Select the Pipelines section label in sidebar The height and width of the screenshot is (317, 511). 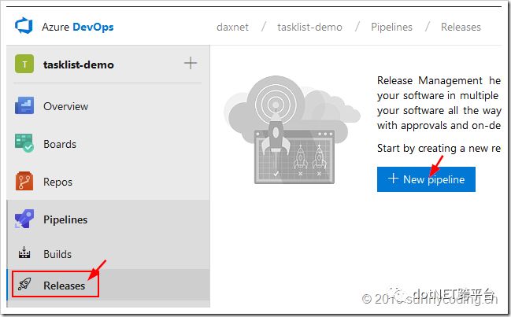(x=65, y=219)
